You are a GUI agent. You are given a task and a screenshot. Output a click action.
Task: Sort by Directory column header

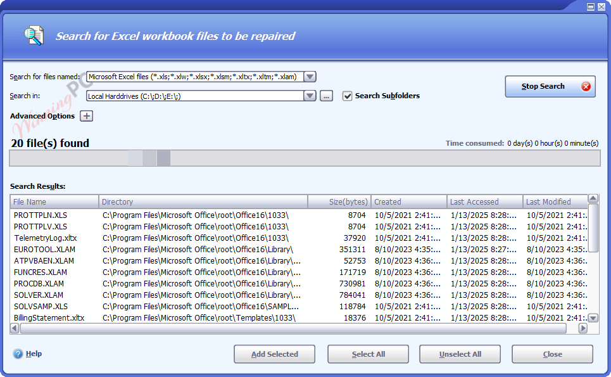(203, 201)
